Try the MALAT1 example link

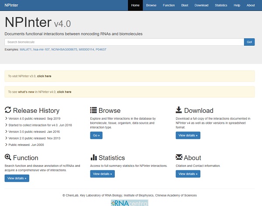tap(25, 50)
